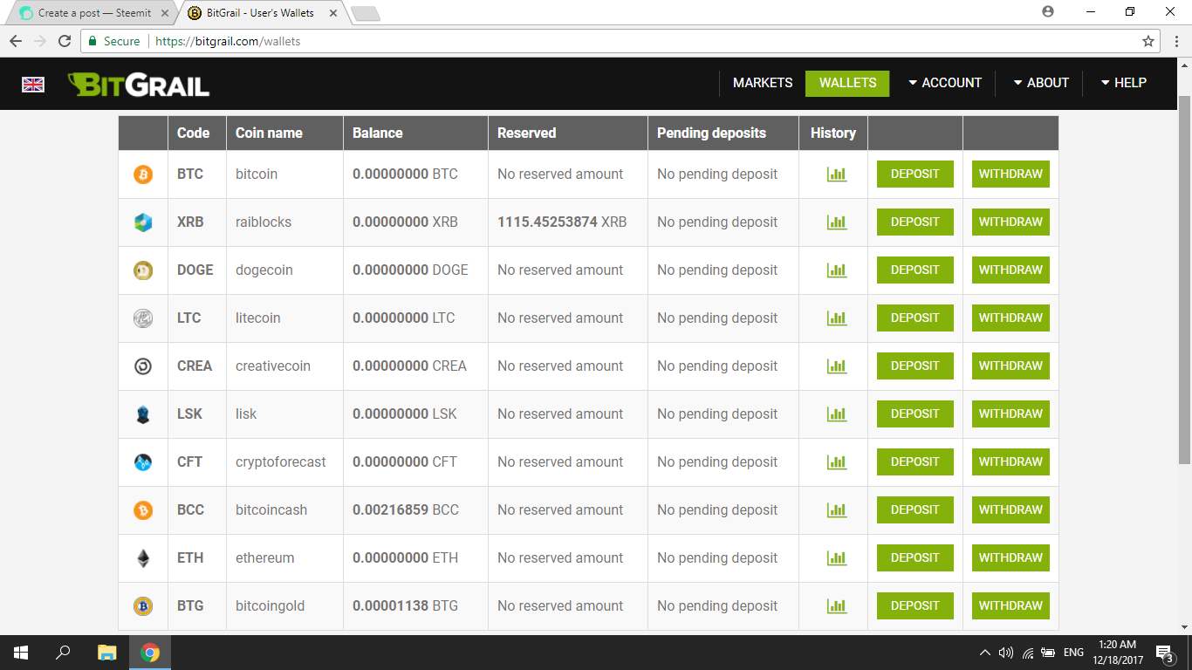Open the Windows Start menu
Image resolution: width=1192 pixels, height=670 pixels.
(21, 653)
